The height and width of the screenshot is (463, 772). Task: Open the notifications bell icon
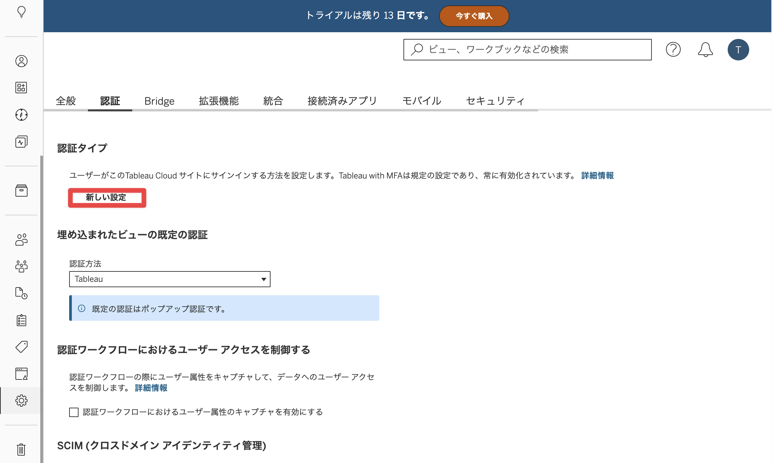click(705, 50)
